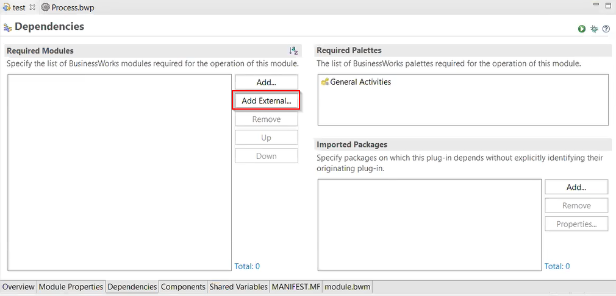Open the Overview tab

(x=18, y=287)
